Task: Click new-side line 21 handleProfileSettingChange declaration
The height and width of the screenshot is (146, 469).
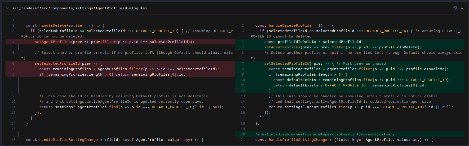Action: pos(350,140)
